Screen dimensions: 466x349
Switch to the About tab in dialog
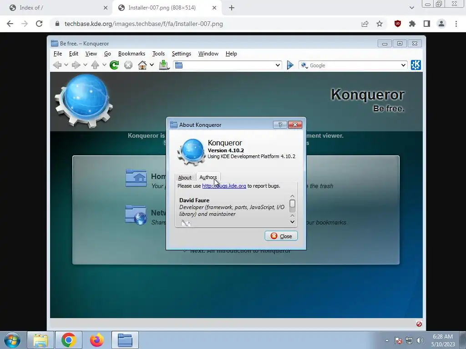pos(185,178)
